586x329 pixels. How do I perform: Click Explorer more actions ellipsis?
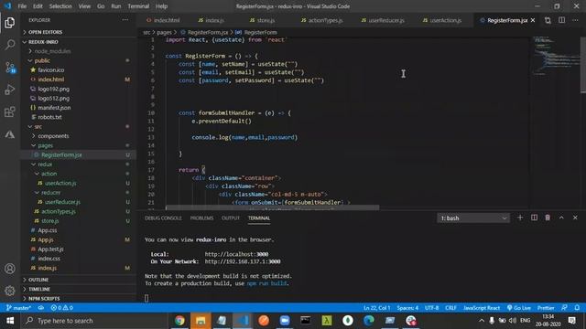[x=125, y=20]
